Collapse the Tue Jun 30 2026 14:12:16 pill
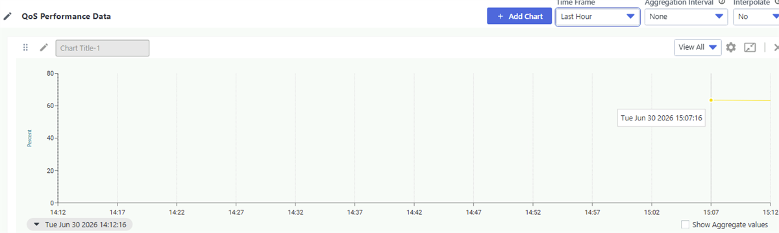The image size is (779, 233). click(80, 225)
